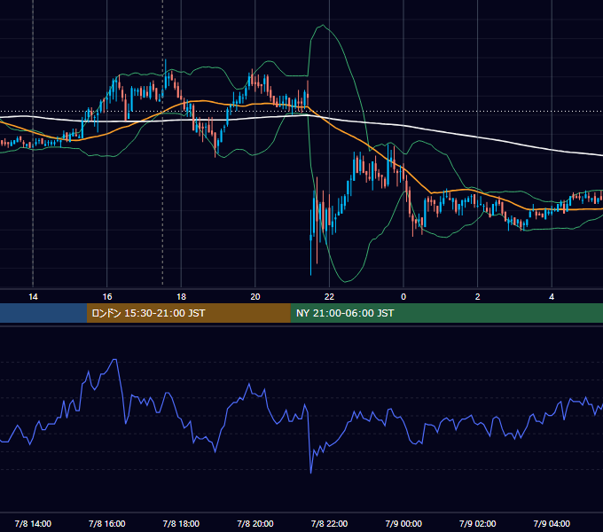The height and width of the screenshot is (532, 603).
Task: Click the NY 21:00-06:00 JST session bar
Action: (x=446, y=313)
